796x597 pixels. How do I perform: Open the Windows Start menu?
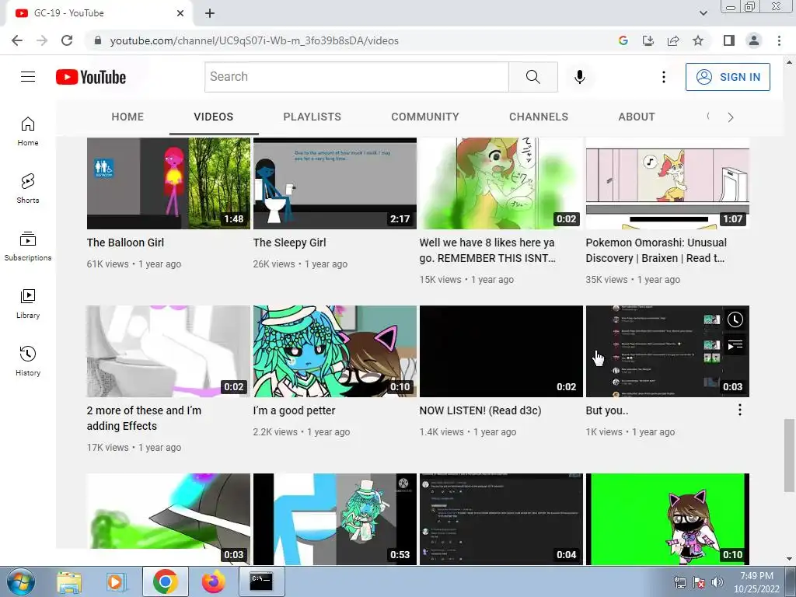(21, 581)
